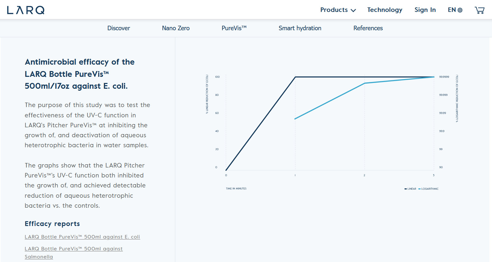Click the dark linear line in chart
Viewport: 492px width, 262px height.
260,124
